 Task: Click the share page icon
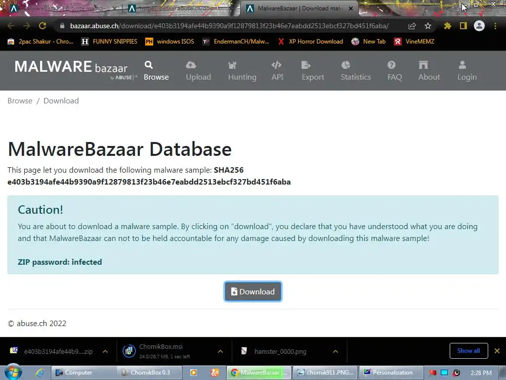point(412,26)
